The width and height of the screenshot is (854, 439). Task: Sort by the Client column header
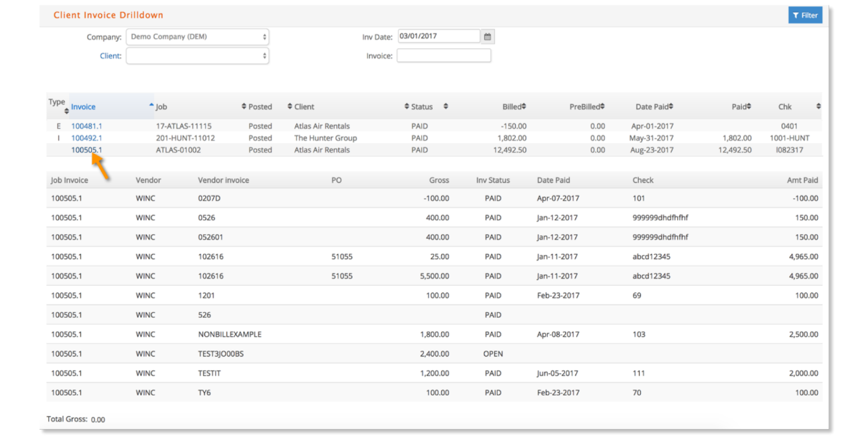(x=304, y=107)
